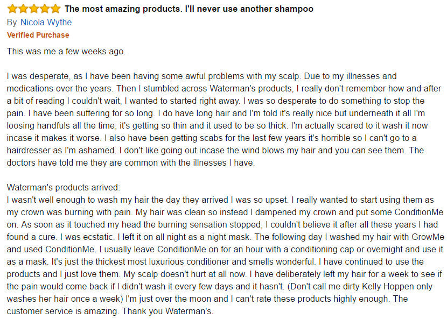Viewport: 447px width, 319px height.
Task: Click the first gold rating star
Action: pyautogui.click(x=12, y=9)
